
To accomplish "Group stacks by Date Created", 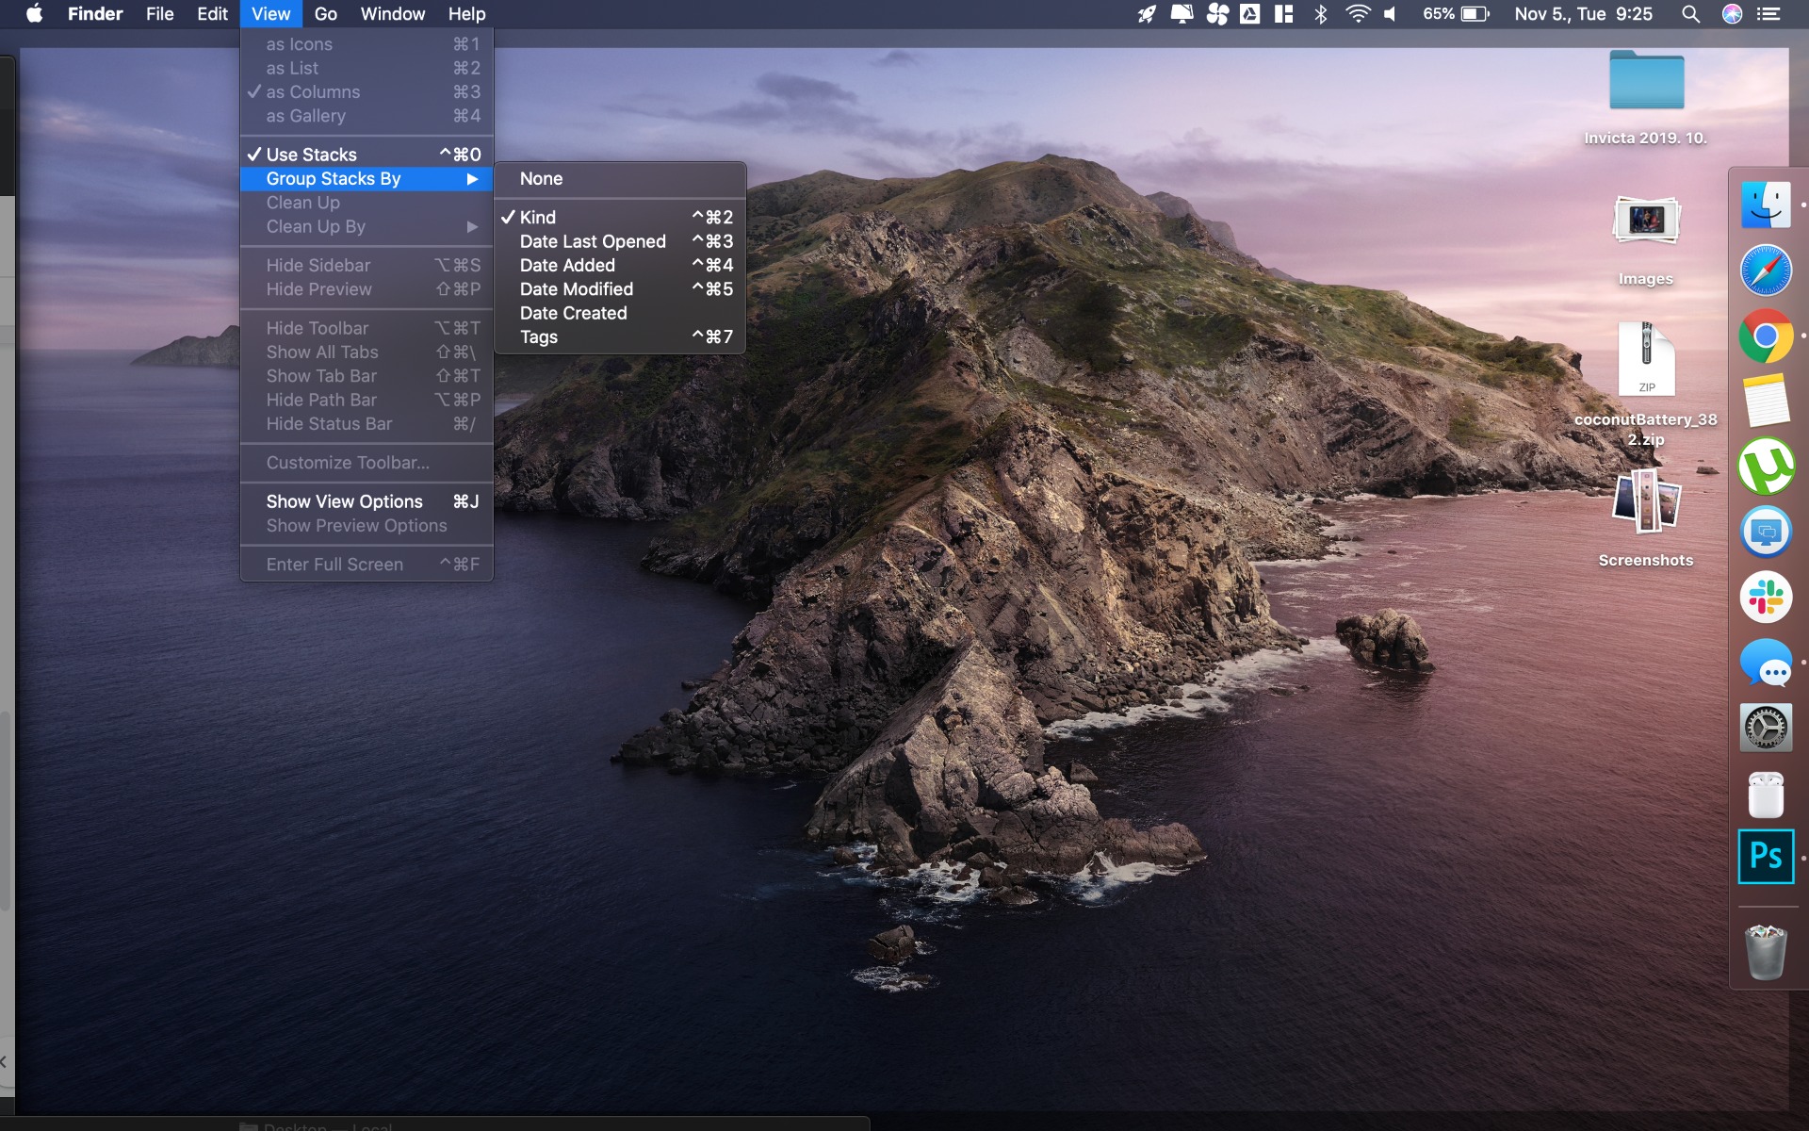I will 620,314.
